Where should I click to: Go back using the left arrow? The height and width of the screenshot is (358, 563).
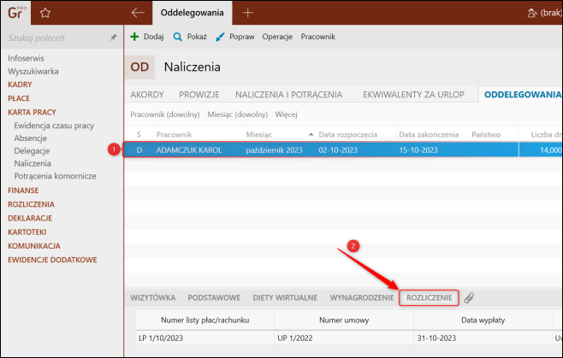point(138,13)
